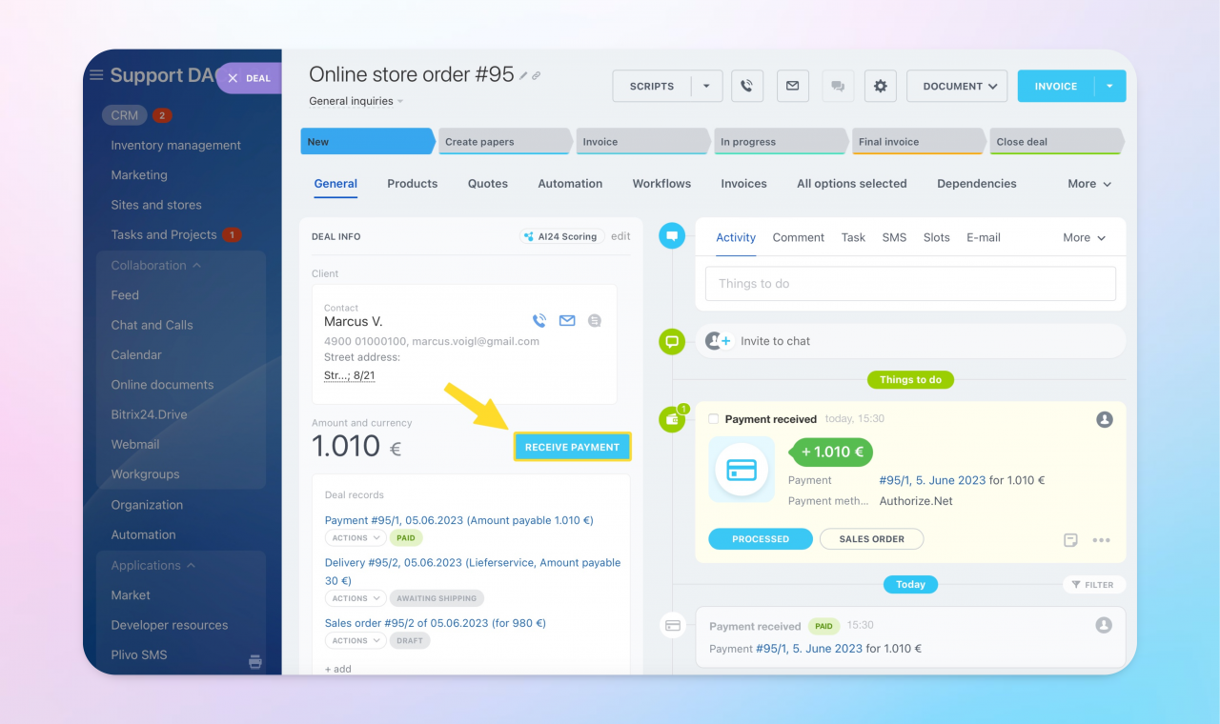Click the RECEIVE PAYMENT button
Image resolution: width=1220 pixels, height=724 pixels.
coord(572,447)
